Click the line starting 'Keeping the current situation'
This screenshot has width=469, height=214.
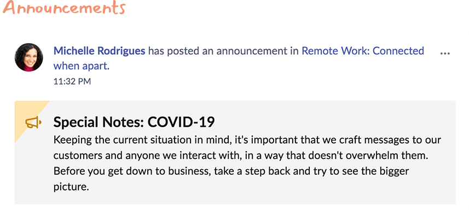pyautogui.click(x=247, y=140)
